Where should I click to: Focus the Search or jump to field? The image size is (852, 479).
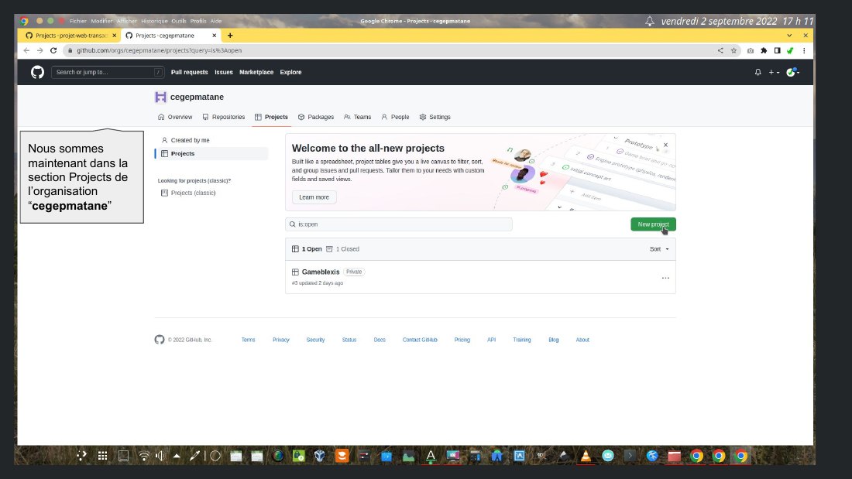[x=108, y=72]
